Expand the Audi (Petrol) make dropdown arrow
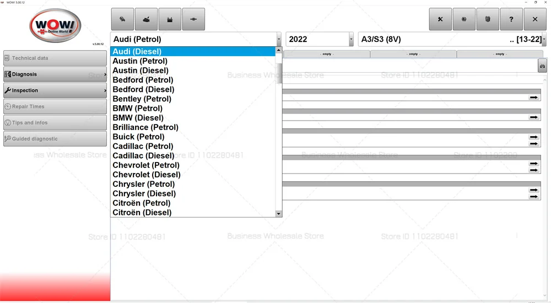 [x=279, y=39]
